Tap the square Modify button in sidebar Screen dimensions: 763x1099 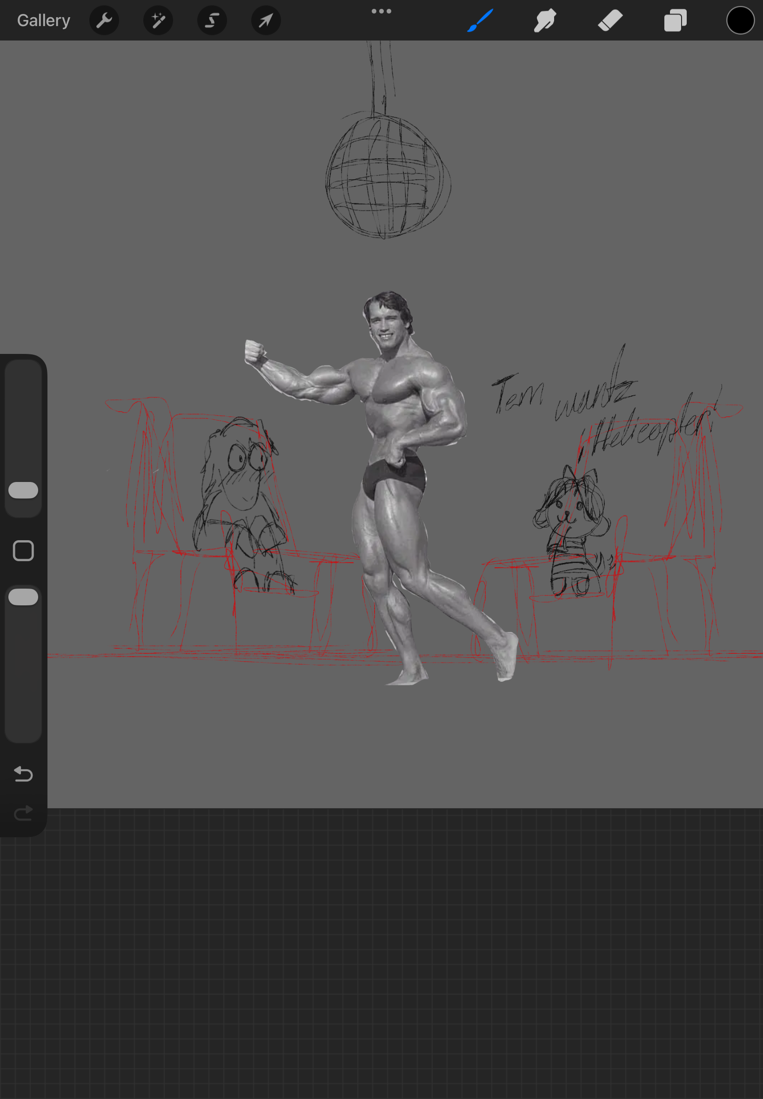point(23,551)
